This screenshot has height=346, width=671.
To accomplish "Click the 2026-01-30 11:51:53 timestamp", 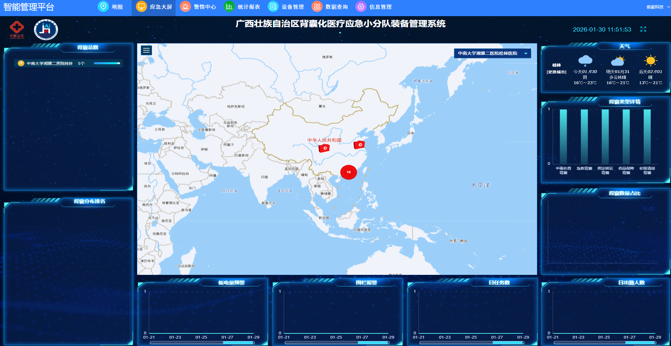I will (602, 29).
